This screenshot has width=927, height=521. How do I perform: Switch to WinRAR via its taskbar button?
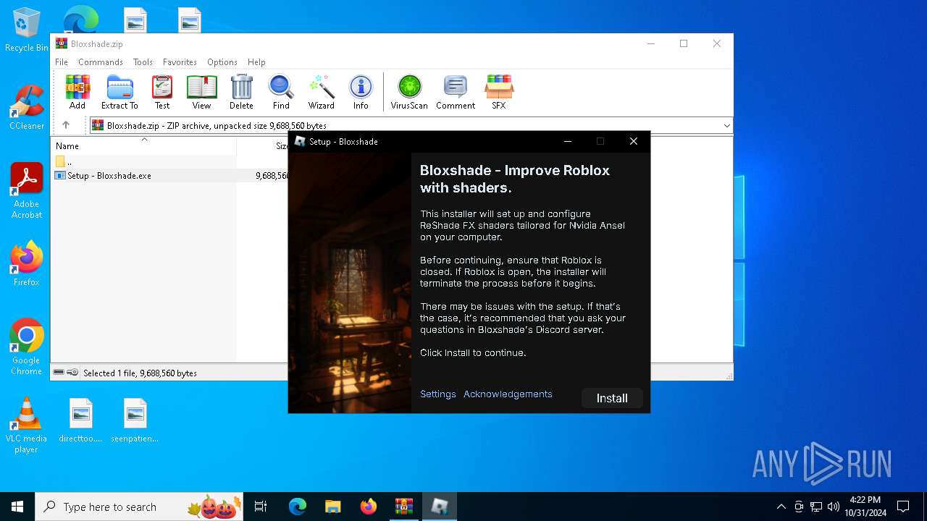tap(404, 507)
